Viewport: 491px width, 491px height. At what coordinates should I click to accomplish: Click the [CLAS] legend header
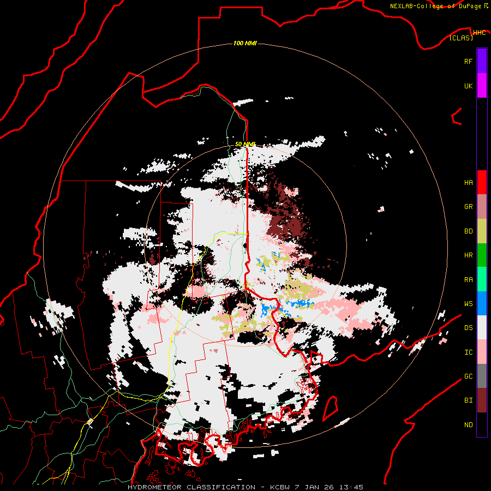pyautogui.click(x=461, y=38)
